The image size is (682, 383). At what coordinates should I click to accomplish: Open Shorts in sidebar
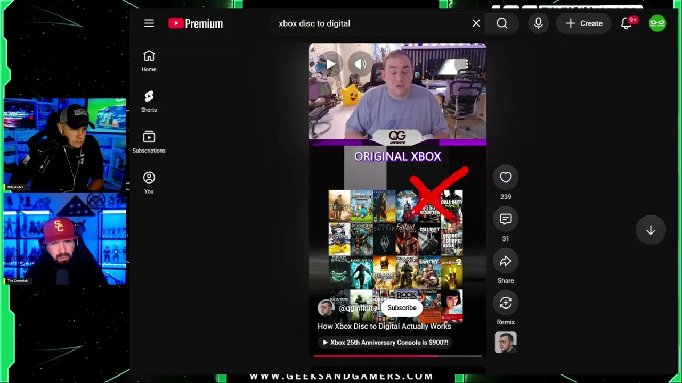149,101
